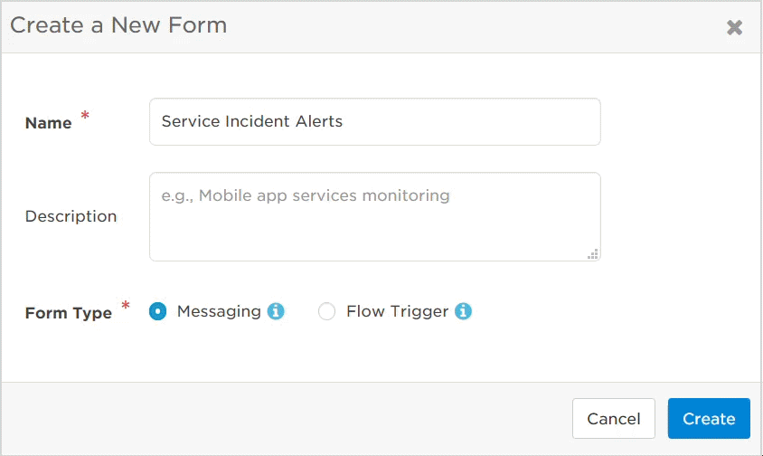The image size is (763, 456).
Task: Create the form with the blue button
Action: tap(709, 419)
